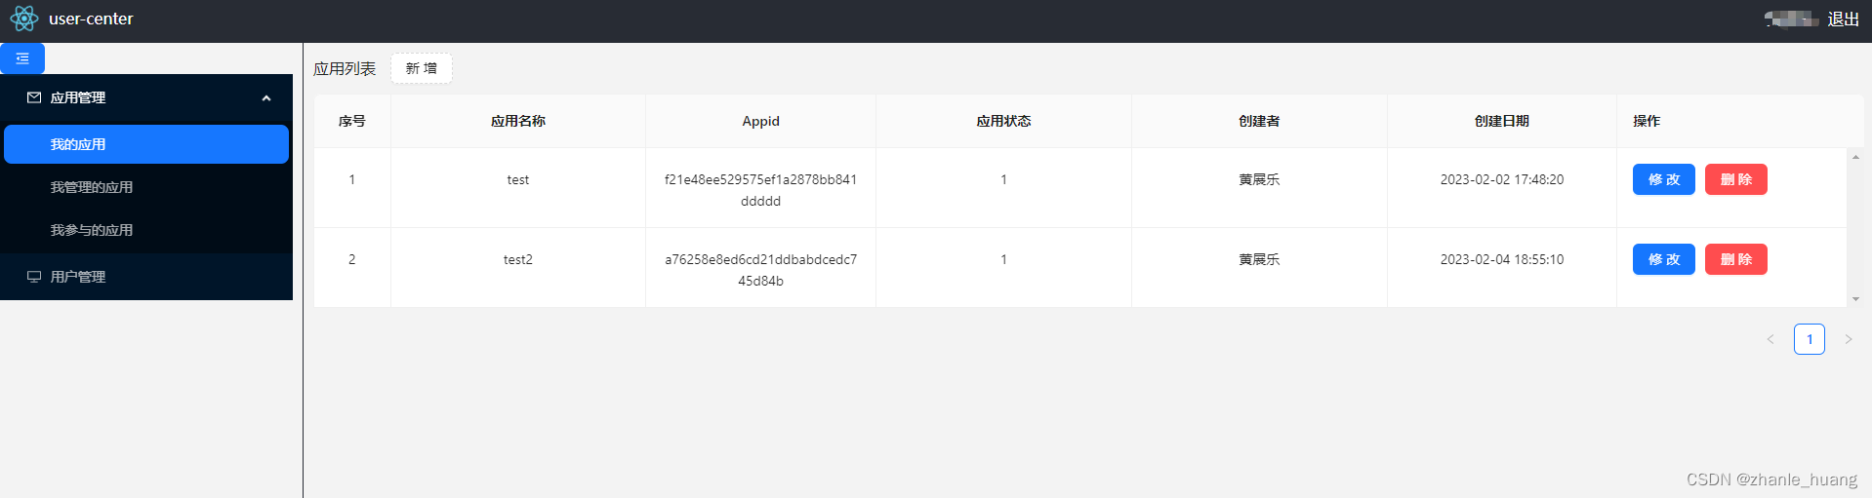
Task: Click the blurred username in header
Action: [x=1792, y=19]
